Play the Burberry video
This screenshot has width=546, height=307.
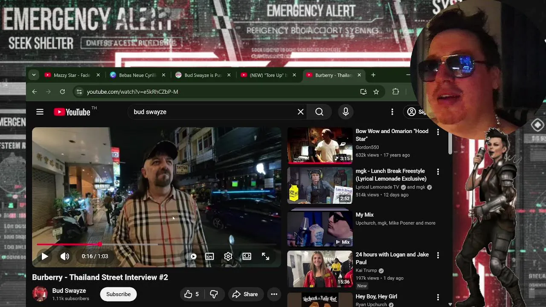pos(45,256)
